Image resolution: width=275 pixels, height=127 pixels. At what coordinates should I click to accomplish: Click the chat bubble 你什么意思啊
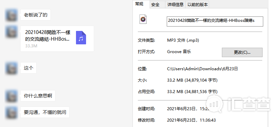(x=38, y=96)
